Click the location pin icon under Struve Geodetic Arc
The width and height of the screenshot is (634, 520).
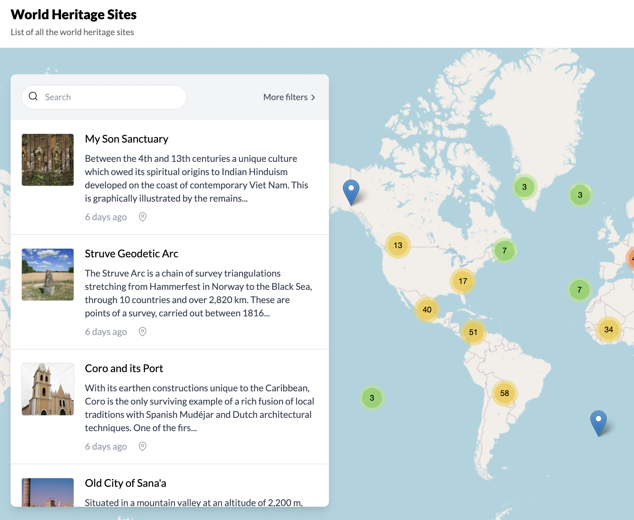click(142, 332)
